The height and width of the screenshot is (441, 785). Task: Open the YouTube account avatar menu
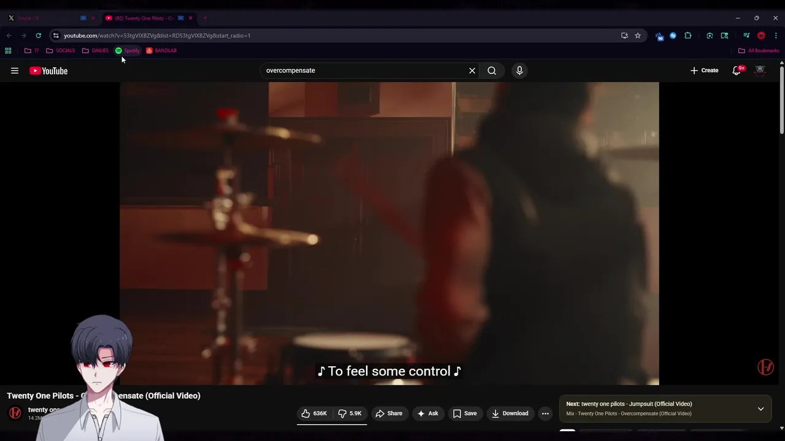(x=760, y=70)
